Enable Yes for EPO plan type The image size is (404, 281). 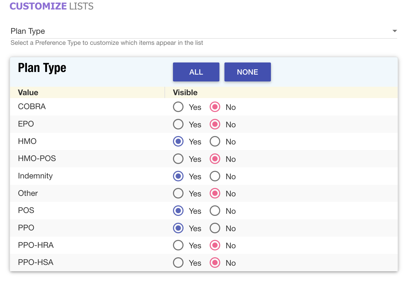178,124
